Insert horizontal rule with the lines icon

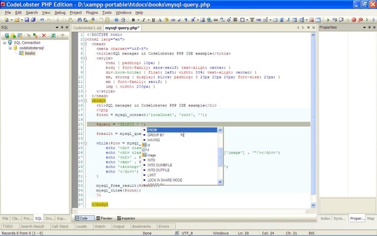[x=215, y=20]
